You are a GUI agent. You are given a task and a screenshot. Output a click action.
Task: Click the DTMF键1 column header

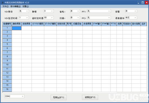point(97,24)
